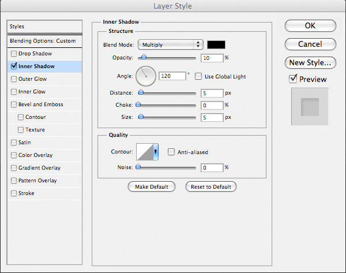
Task: Enable the Pattern Overlay checkbox
Action: pyautogui.click(x=14, y=181)
